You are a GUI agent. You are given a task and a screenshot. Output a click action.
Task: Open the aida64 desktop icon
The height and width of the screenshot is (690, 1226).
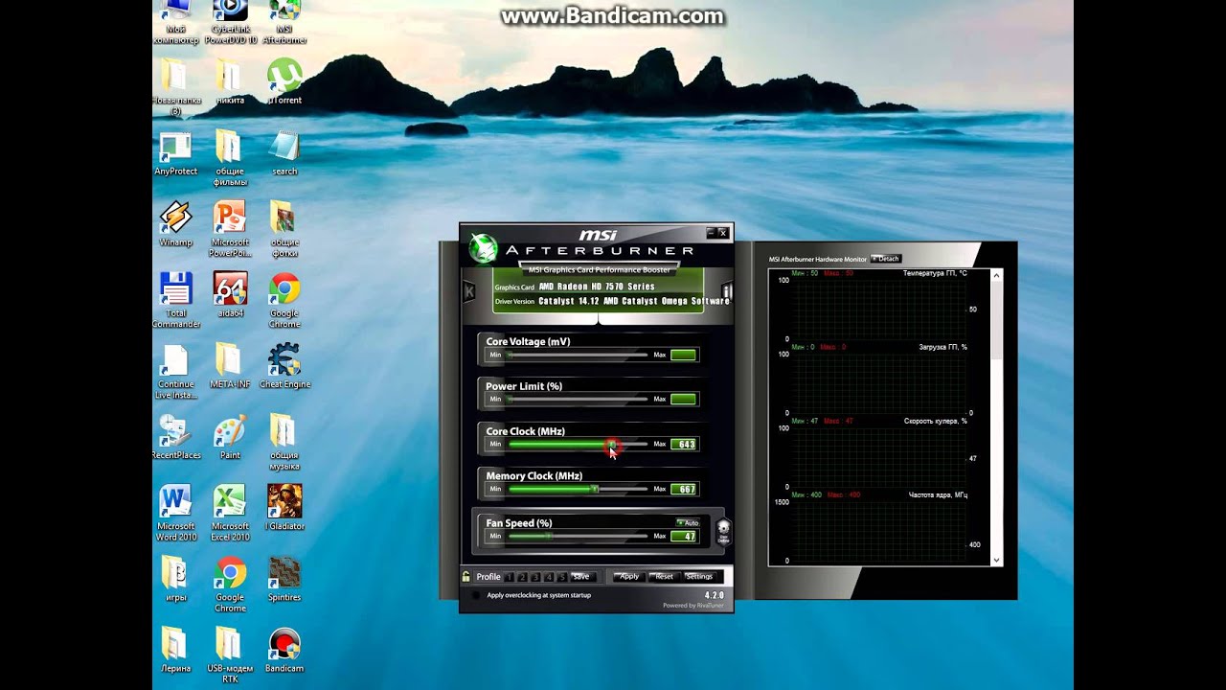click(230, 295)
